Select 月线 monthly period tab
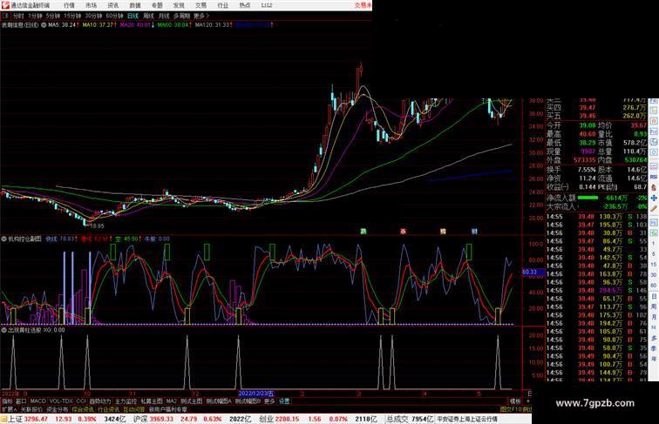This screenshot has height=424, width=659. (x=164, y=16)
